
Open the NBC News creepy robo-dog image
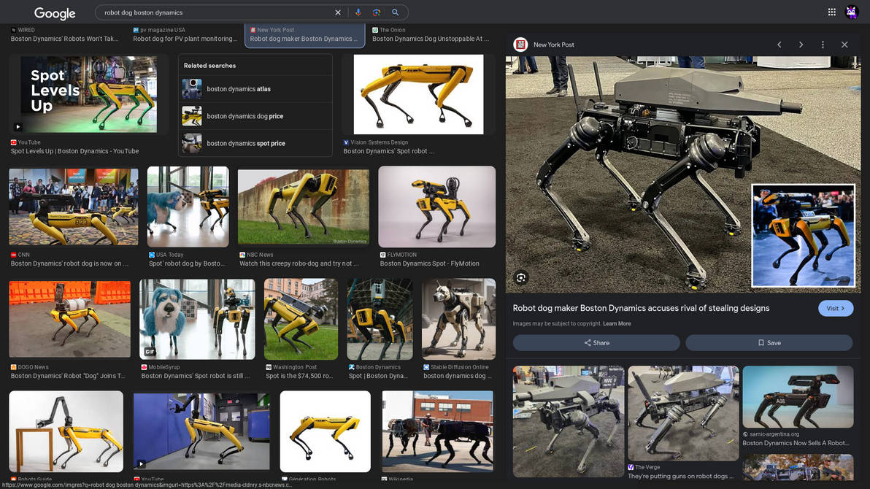pos(304,207)
